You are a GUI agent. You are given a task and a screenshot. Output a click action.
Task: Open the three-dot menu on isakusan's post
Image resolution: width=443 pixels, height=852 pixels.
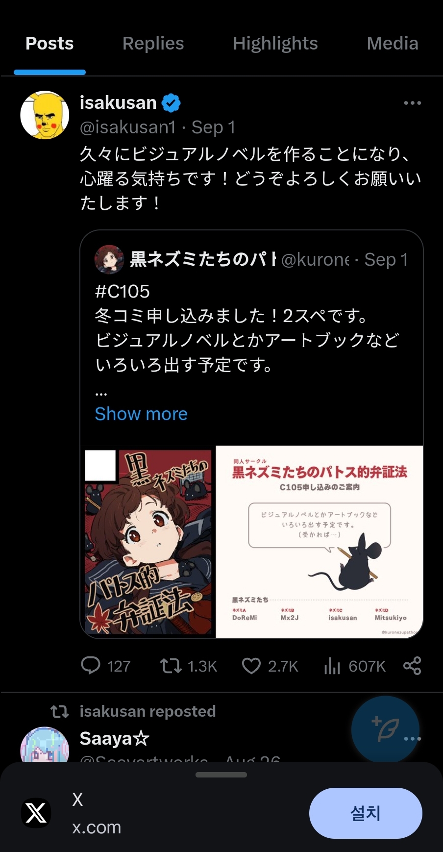point(412,103)
